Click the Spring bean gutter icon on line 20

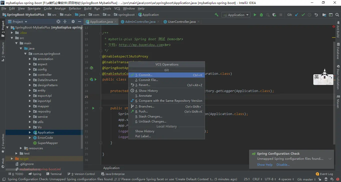[x=91, y=68]
